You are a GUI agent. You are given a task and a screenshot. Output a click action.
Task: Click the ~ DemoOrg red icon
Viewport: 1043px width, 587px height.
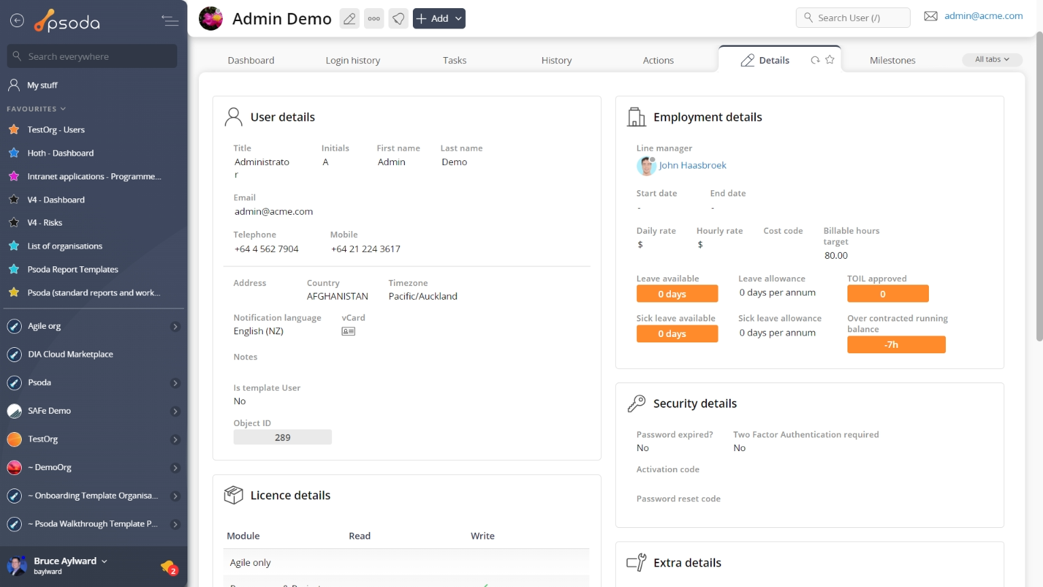point(14,467)
